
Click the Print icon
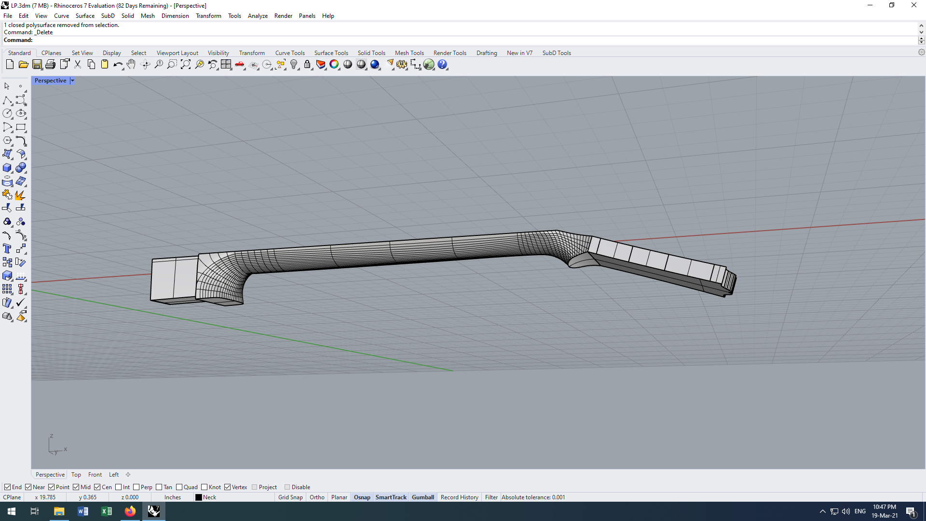click(x=50, y=65)
